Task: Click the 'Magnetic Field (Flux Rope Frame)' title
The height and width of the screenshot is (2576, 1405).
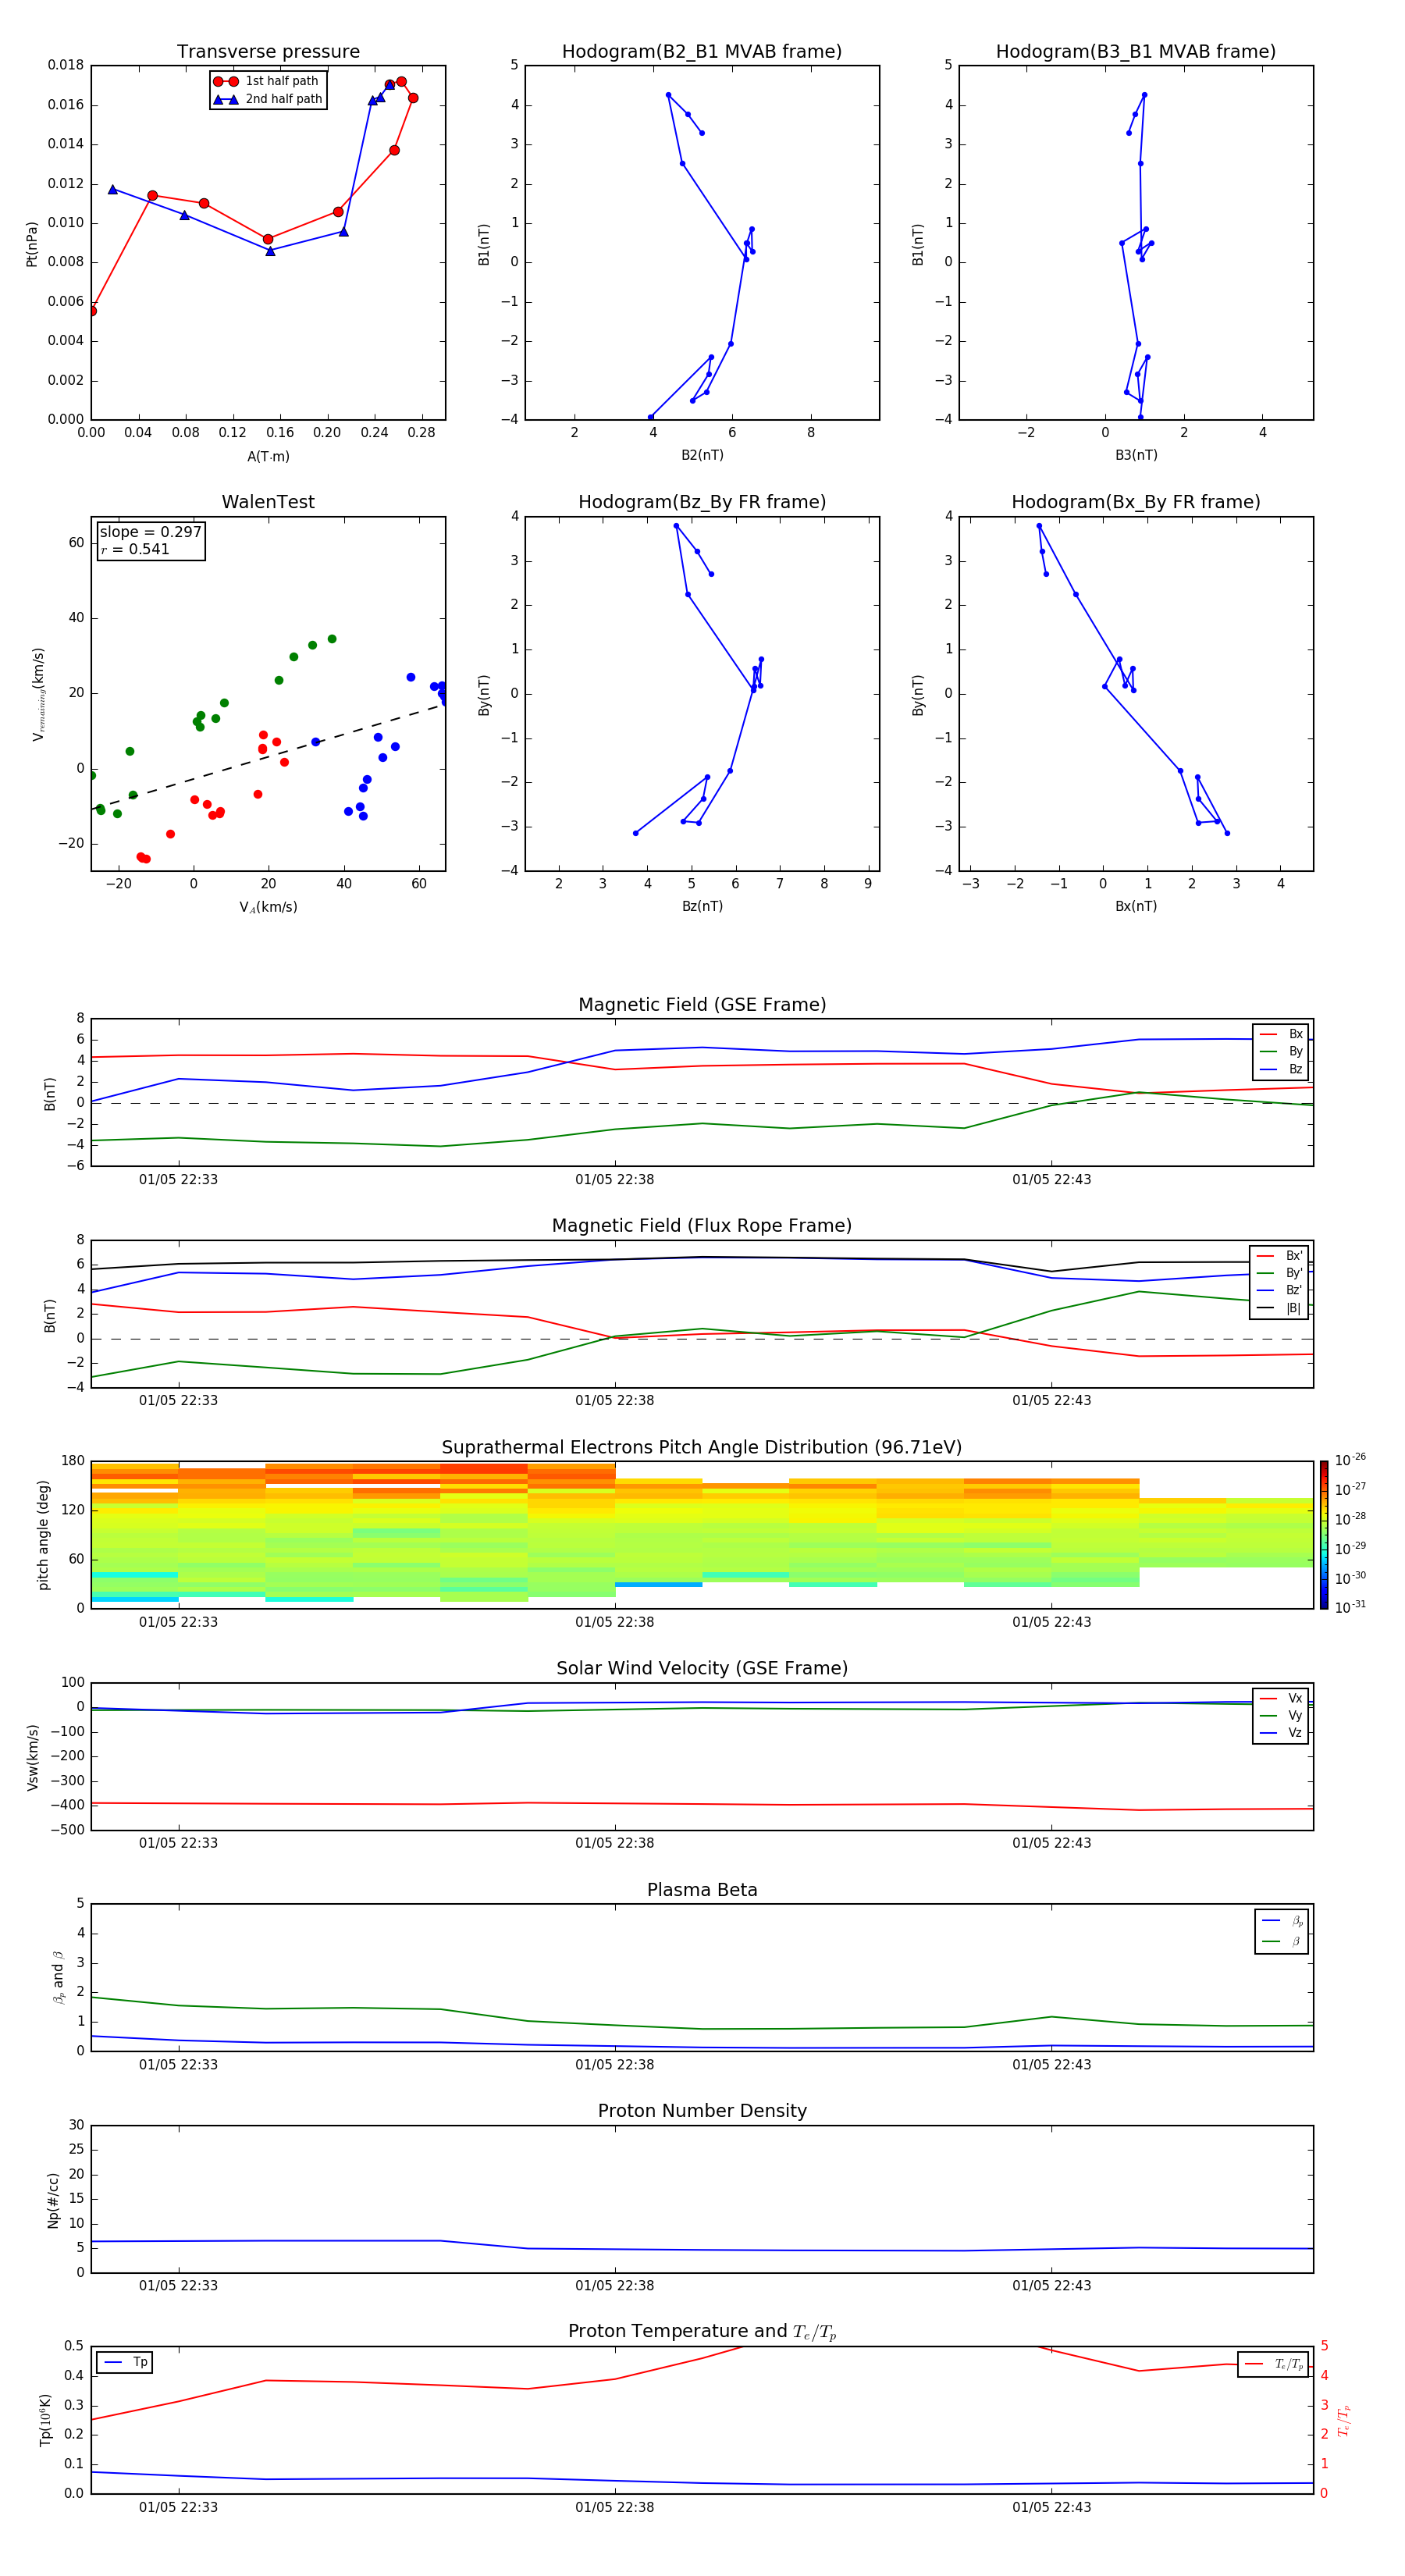Action: point(702,1225)
